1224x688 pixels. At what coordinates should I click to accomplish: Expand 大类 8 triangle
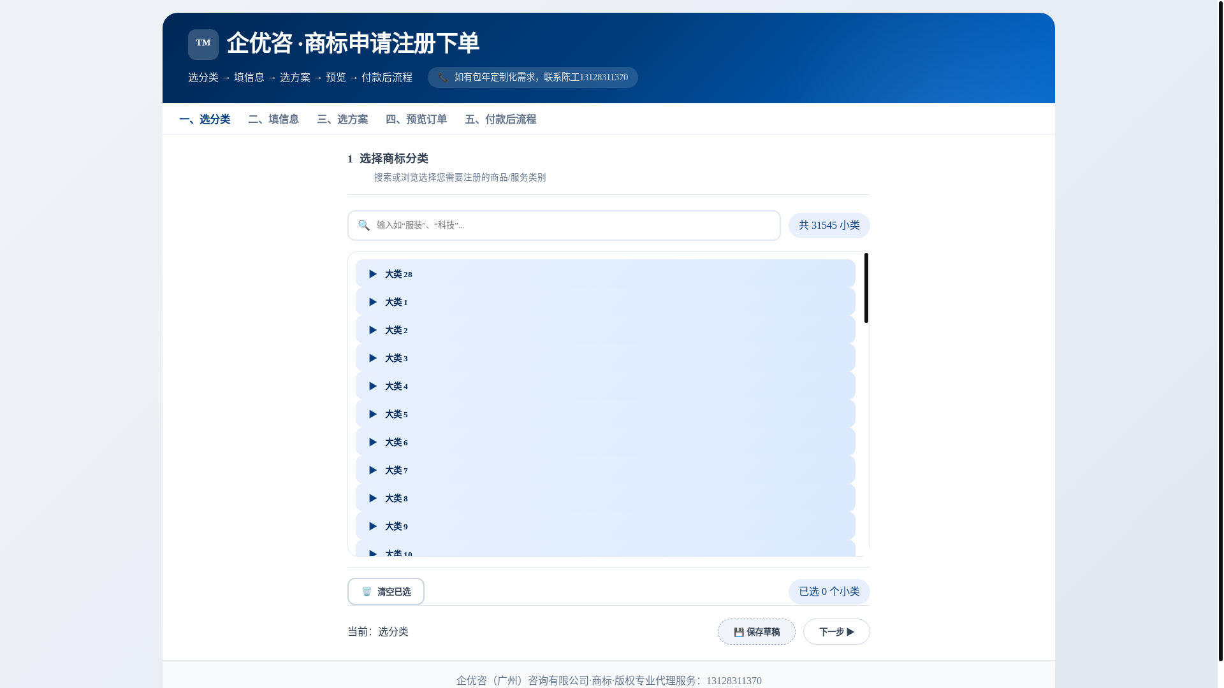click(373, 498)
